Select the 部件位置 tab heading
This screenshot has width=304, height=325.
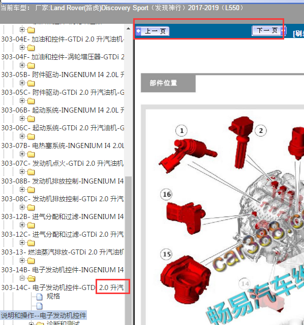(x=168, y=83)
